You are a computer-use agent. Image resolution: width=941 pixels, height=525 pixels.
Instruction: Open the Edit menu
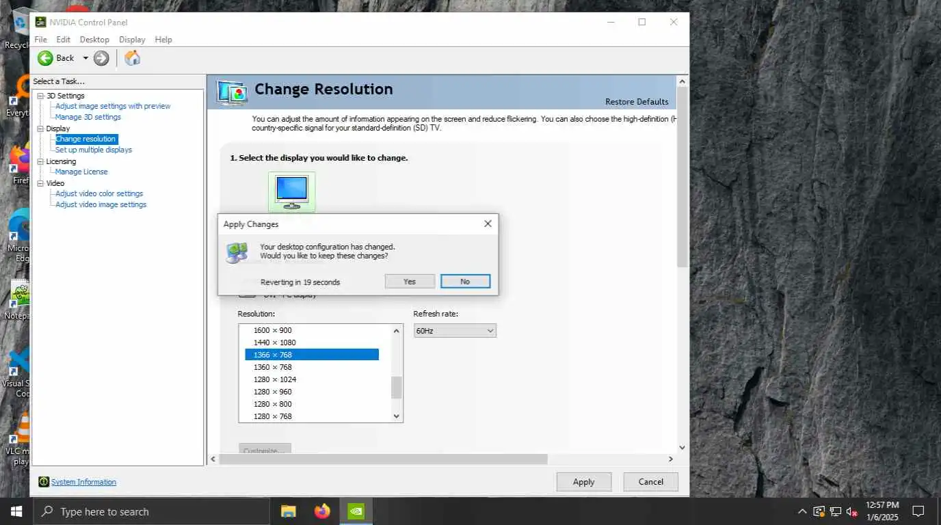pos(63,40)
